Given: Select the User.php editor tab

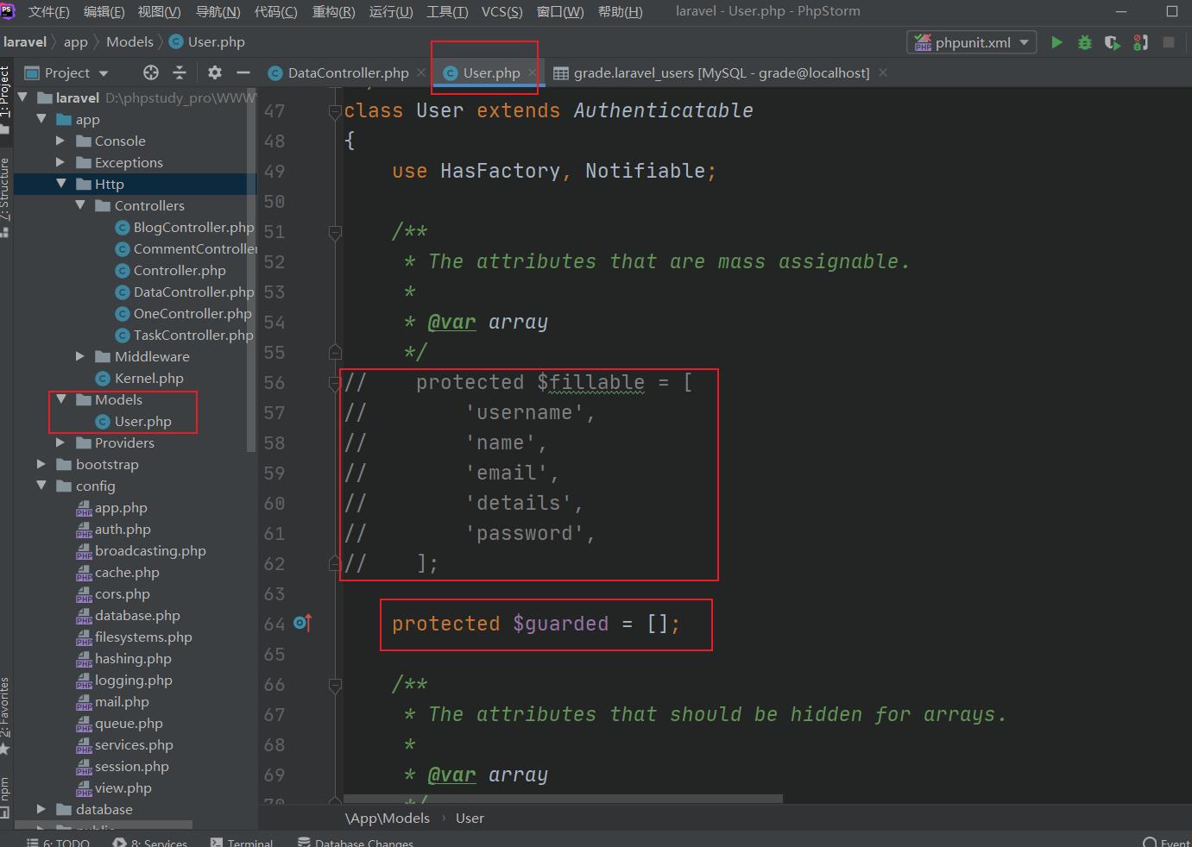Looking at the screenshot, I should [491, 72].
